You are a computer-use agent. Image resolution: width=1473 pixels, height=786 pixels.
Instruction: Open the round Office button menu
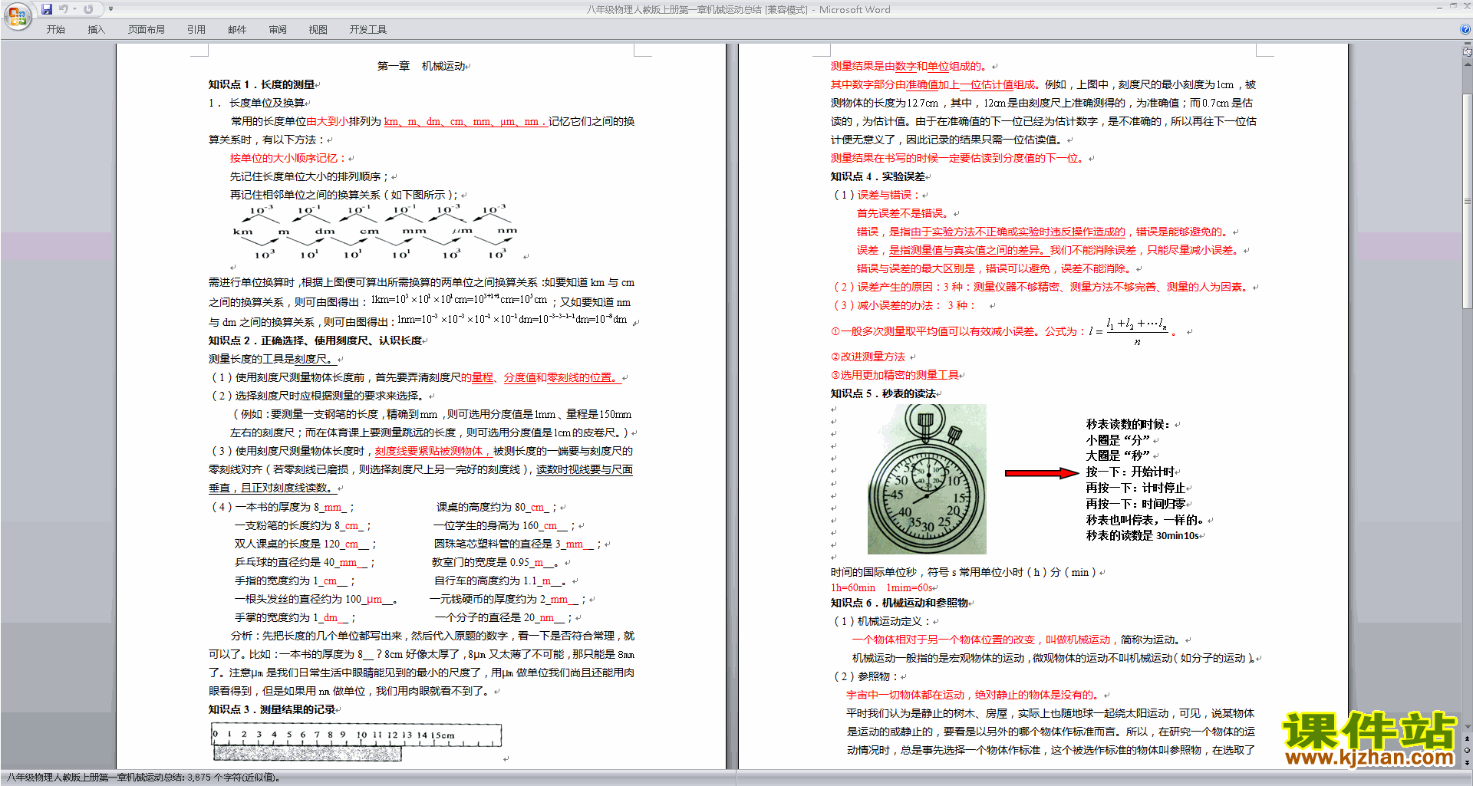coord(16,15)
